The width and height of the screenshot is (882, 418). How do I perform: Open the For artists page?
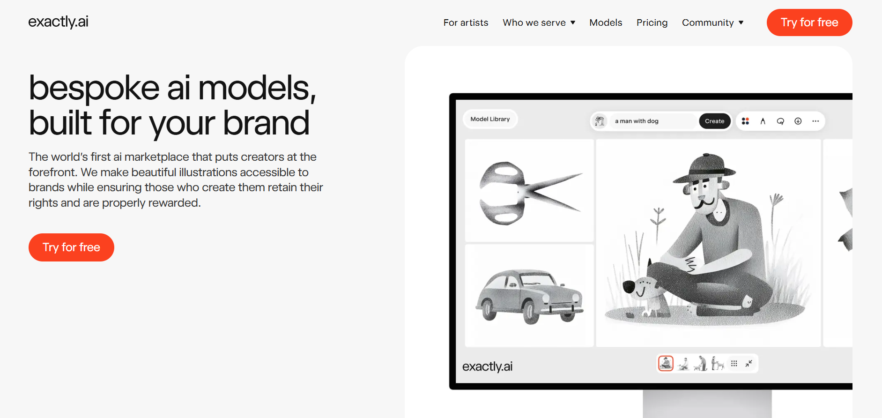click(466, 22)
